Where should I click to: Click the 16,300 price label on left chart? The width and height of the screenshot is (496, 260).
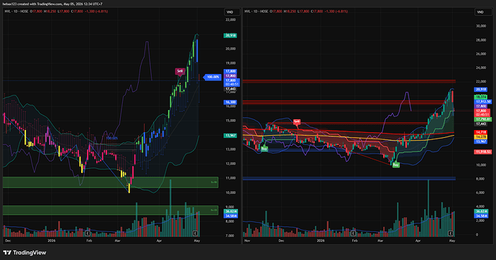pyautogui.click(x=230, y=103)
